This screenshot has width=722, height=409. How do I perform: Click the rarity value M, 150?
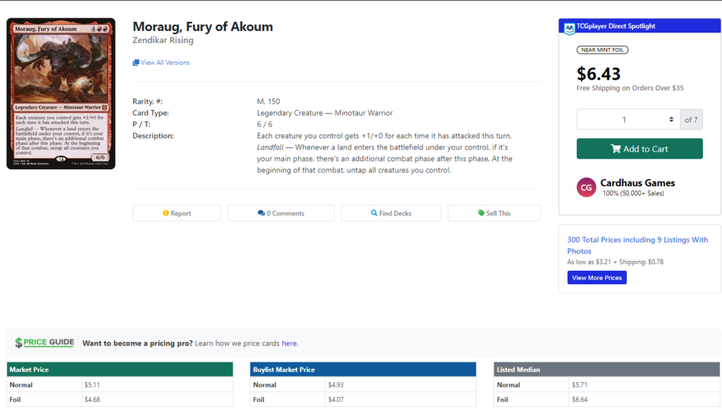[x=269, y=102]
